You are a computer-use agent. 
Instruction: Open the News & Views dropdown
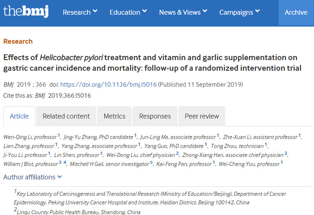click(183, 12)
